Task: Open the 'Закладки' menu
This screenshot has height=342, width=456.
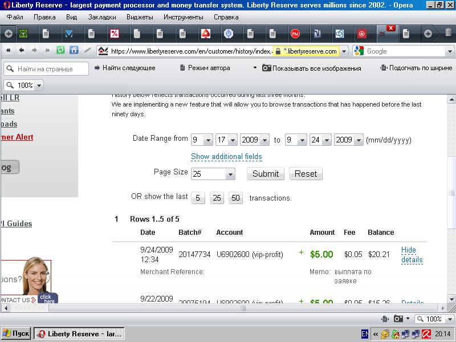Action: [x=102, y=17]
